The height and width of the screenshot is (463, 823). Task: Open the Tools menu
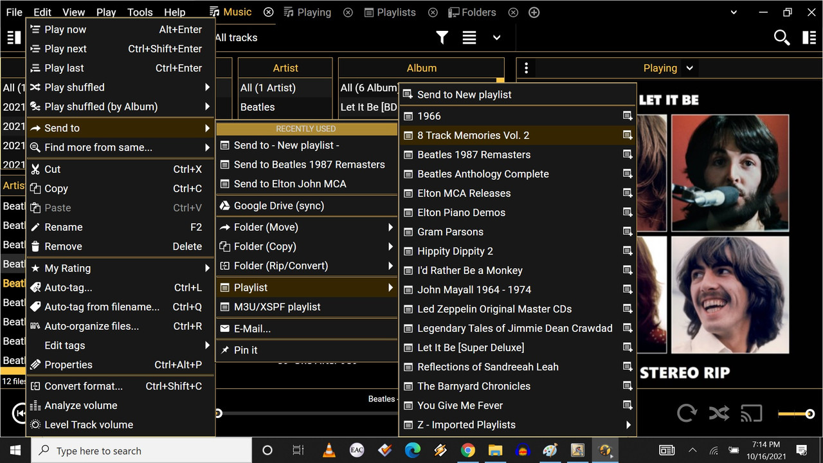140,12
